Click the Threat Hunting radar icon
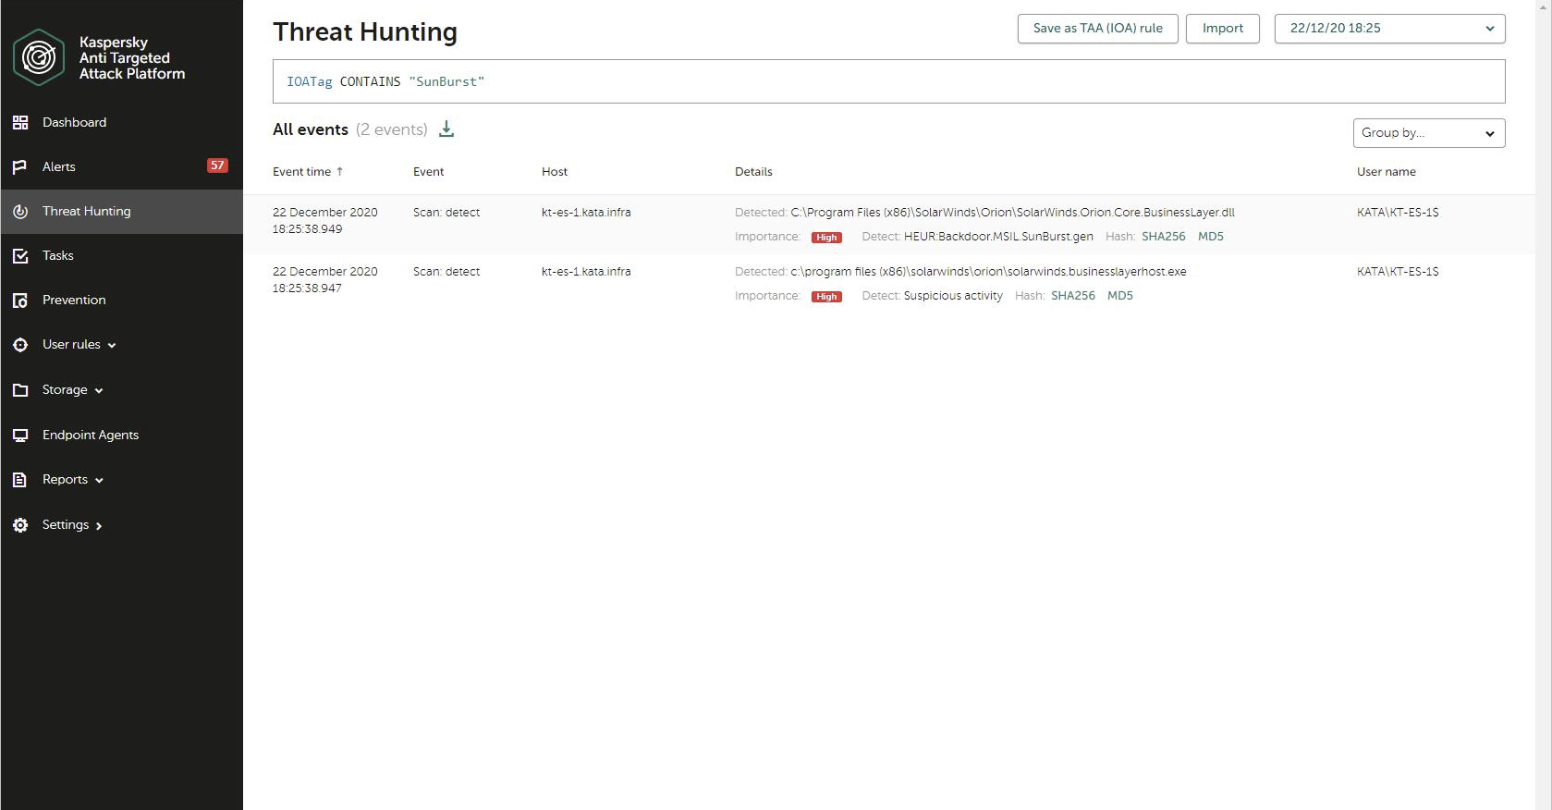Viewport: 1552px width, 810px height. (20, 211)
